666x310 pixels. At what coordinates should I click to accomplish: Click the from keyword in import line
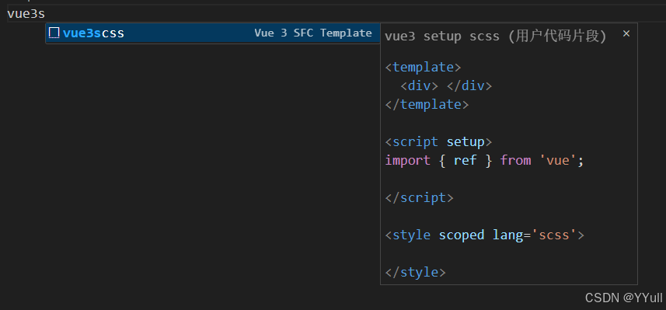(516, 160)
